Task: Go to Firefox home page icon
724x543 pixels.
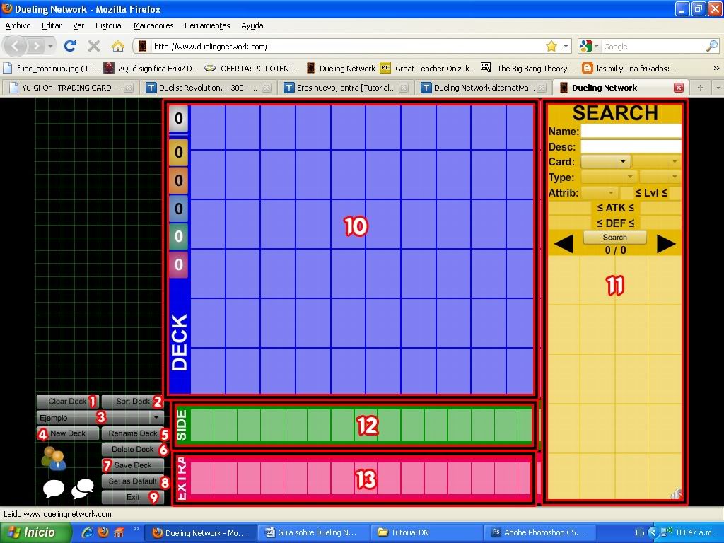Action: [118, 46]
